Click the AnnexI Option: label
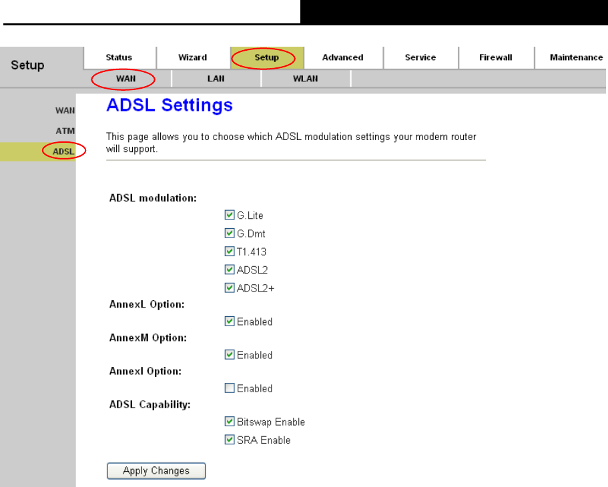The width and height of the screenshot is (608, 487). click(145, 371)
